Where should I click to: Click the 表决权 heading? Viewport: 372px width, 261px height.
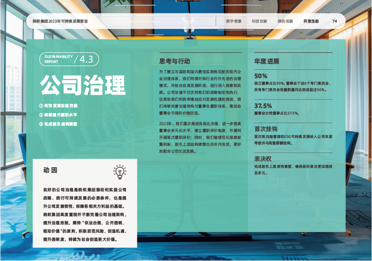[x=263, y=159]
